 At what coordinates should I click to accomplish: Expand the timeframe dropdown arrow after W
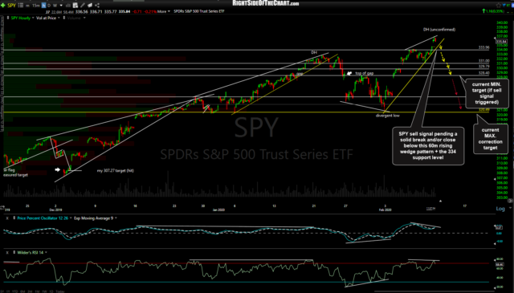tap(61, 6)
